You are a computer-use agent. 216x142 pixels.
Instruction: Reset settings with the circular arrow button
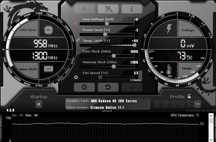(x=108, y=87)
